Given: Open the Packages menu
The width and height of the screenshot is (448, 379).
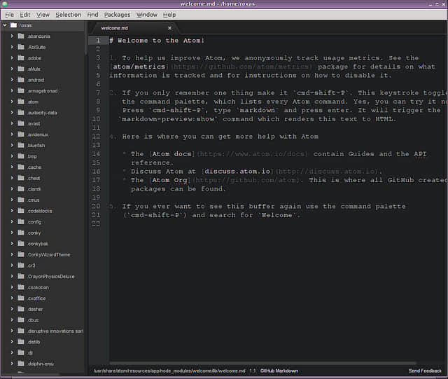Looking at the screenshot, I should coord(117,15).
